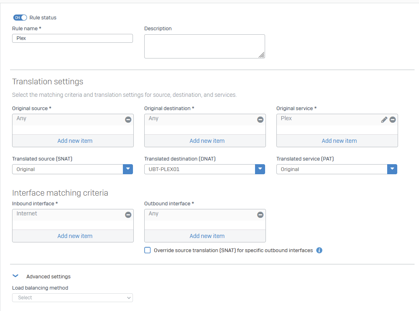Viewport: 419px width, 311px height.
Task: Grab the Description box resize handle
Action: coord(261,55)
